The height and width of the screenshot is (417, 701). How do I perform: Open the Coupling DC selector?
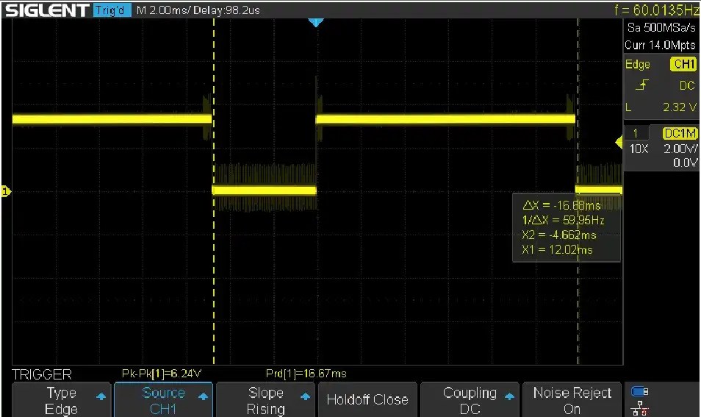[470, 400]
